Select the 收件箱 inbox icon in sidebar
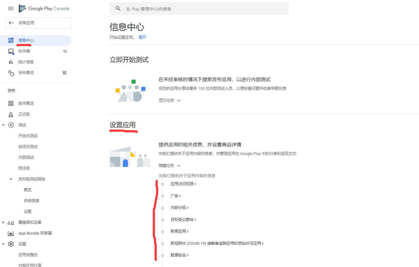The height and width of the screenshot is (267, 419). 11,51
